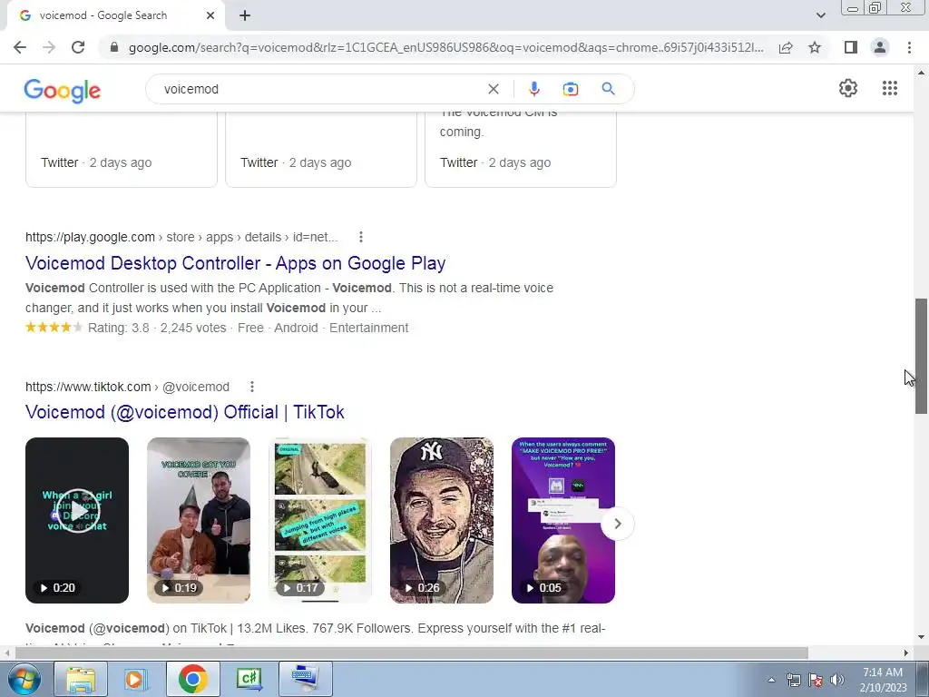Viewport: 929px width, 697px height.
Task: Open the Windows Start menu
Action: [x=23, y=679]
